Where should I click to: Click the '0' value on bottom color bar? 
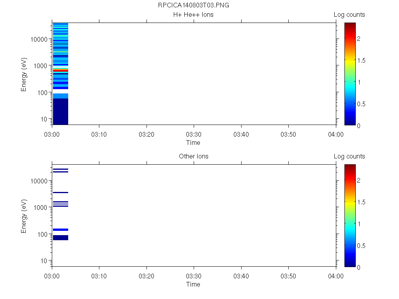358,267
